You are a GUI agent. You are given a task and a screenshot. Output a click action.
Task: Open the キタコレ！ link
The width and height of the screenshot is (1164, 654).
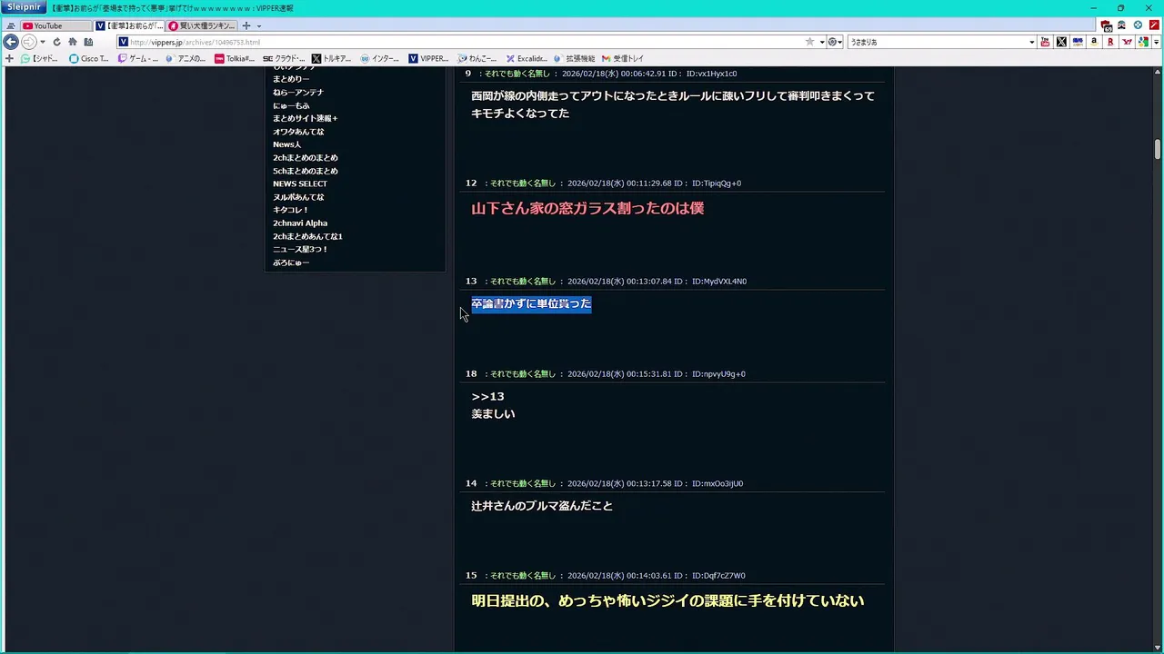[291, 210]
